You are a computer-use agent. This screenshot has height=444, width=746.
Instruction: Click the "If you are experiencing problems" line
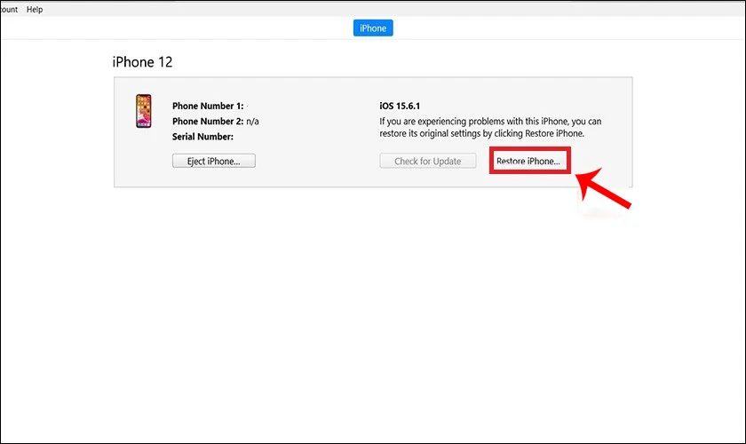coord(490,122)
